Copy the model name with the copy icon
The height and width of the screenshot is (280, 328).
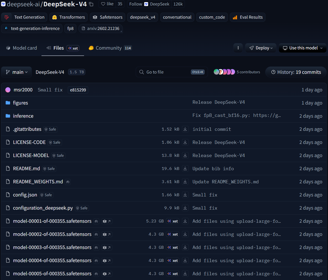[x=91, y=4]
